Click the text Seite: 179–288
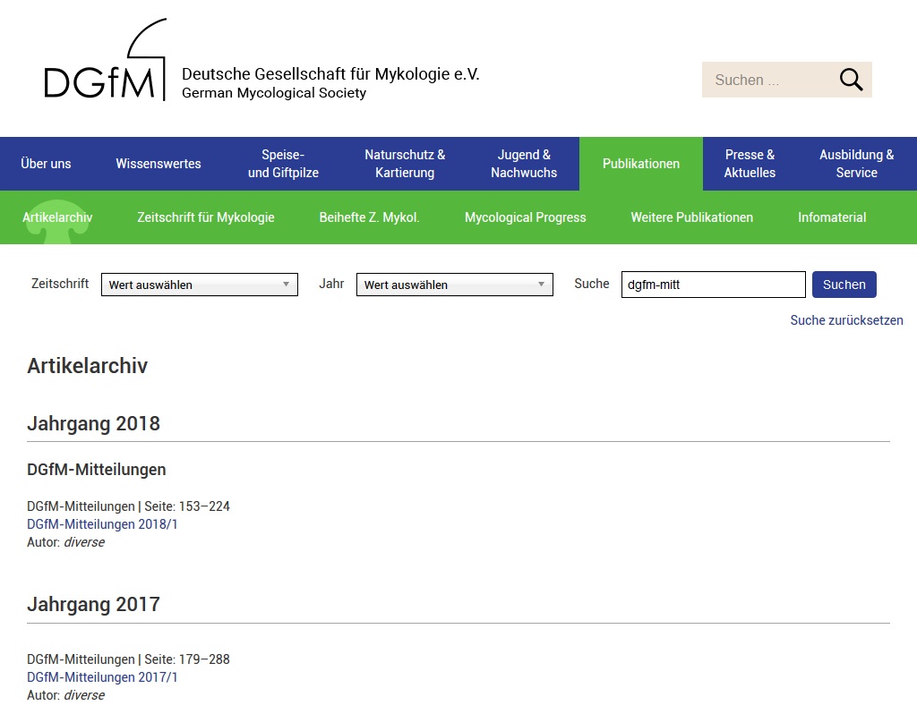This screenshot has height=714, width=917. (187, 659)
